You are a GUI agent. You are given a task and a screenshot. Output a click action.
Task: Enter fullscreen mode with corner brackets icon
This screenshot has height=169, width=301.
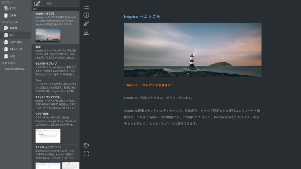pyautogui.click(x=86, y=154)
